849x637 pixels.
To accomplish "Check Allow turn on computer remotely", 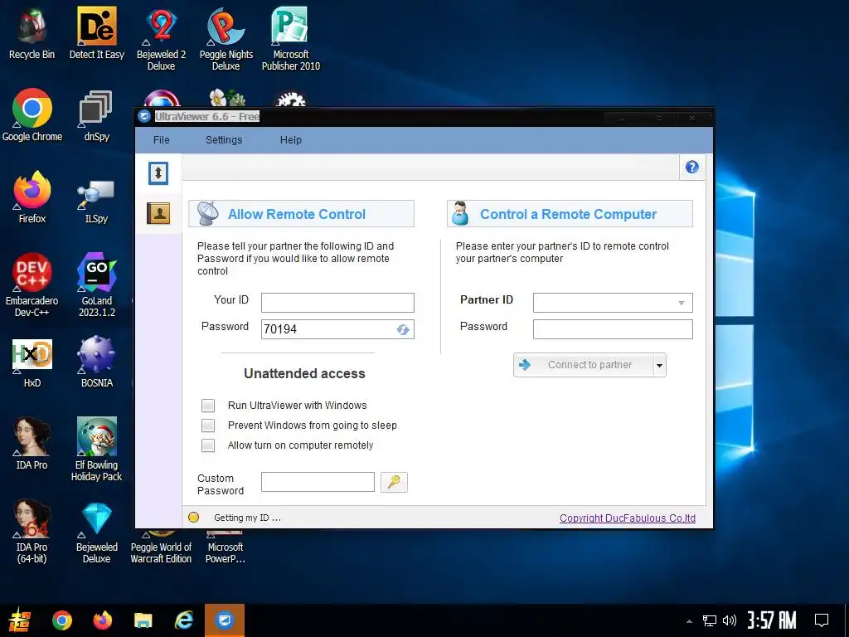I will (x=208, y=445).
